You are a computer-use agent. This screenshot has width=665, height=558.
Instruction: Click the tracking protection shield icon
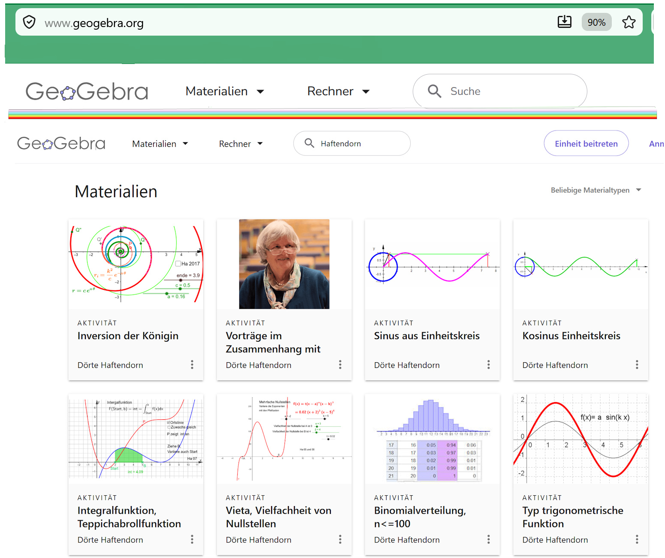pyautogui.click(x=29, y=22)
